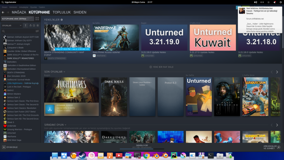Open Steam from the dock
Image resolution: width=284 pixels, height=160 pixels.
pos(82,156)
